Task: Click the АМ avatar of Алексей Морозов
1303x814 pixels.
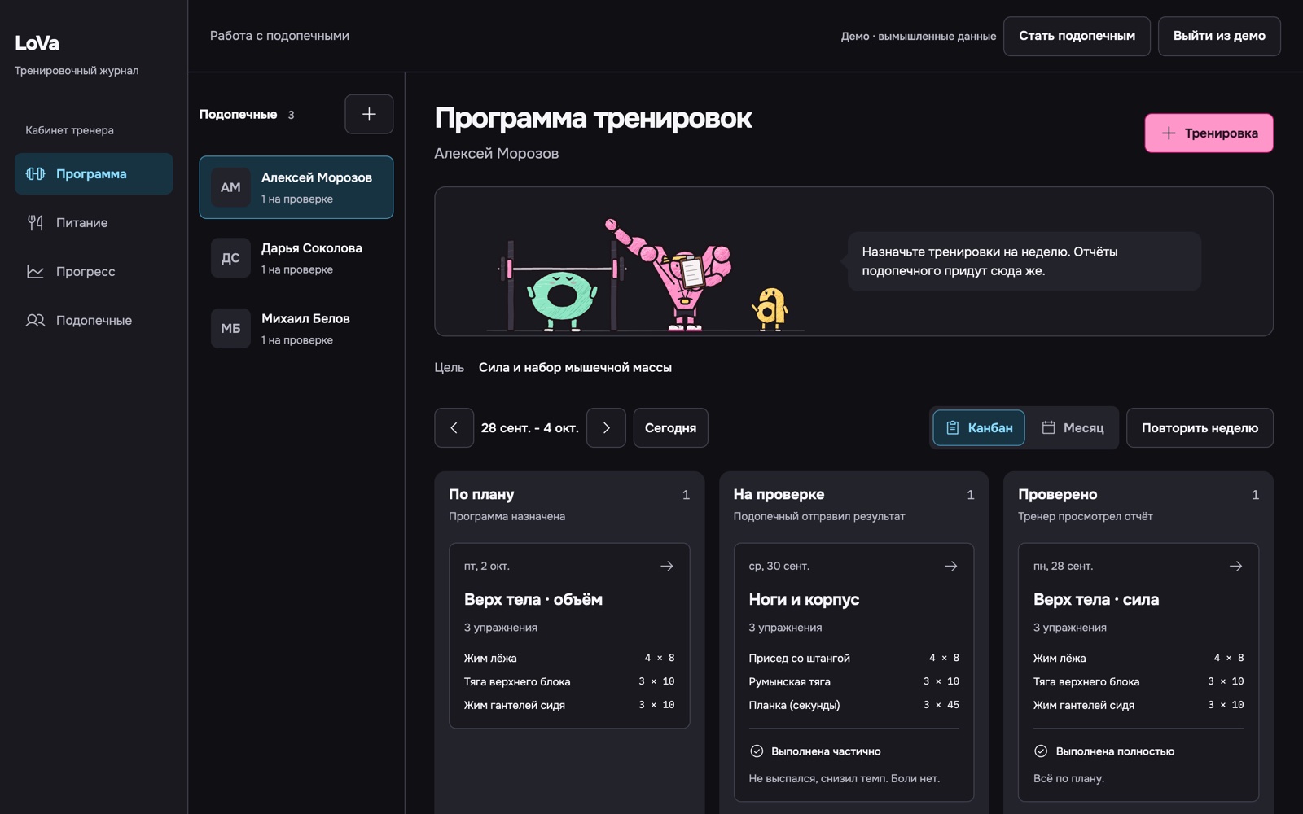Action: [230, 187]
